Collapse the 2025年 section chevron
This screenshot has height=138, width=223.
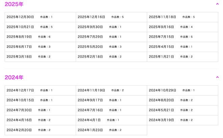pyautogui.click(x=217, y=4)
